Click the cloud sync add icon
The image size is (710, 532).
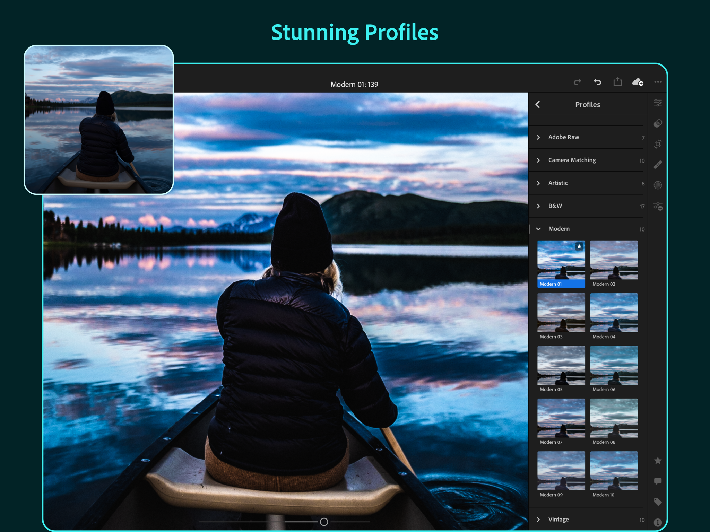(x=638, y=82)
